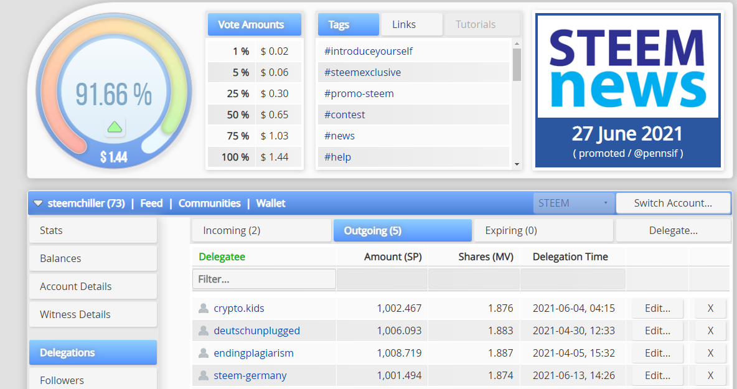Click the 75 % vote amount row
The image size is (737, 389).
[x=255, y=136]
